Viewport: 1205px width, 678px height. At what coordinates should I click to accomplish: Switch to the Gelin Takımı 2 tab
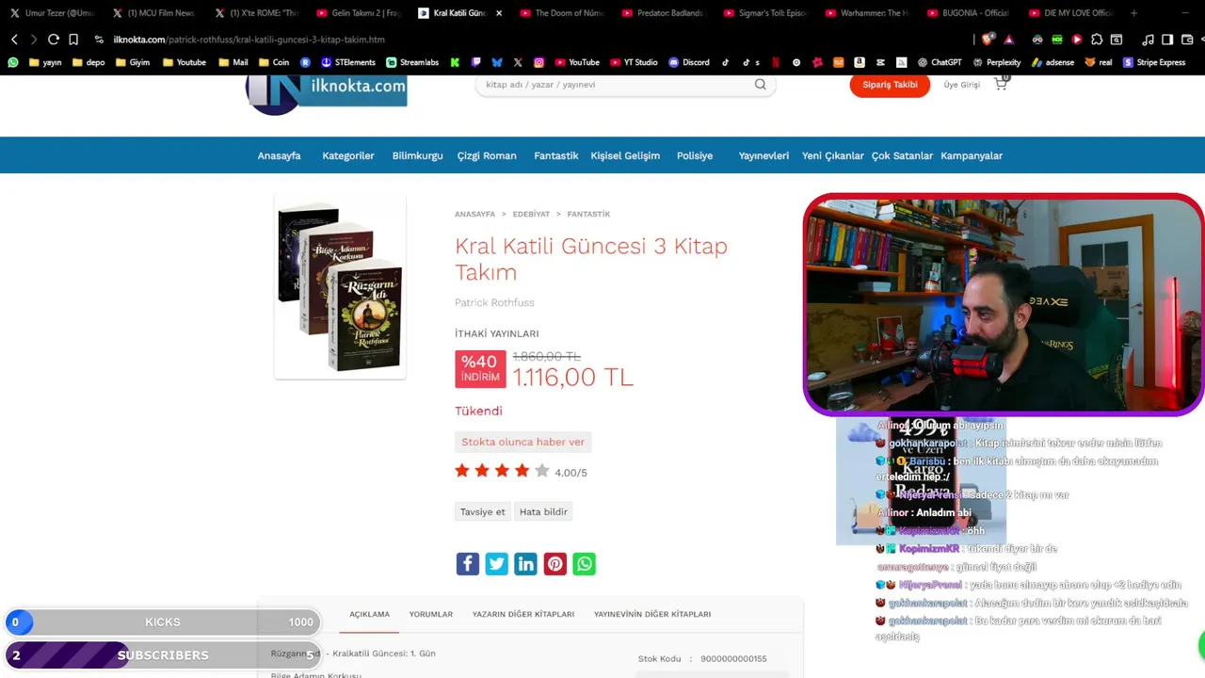click(359, 13)
